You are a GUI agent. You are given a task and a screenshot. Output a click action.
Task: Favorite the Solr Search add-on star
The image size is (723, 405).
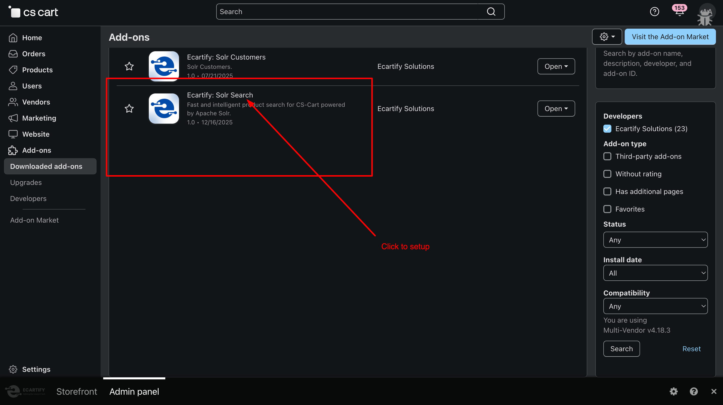(129, 108)
